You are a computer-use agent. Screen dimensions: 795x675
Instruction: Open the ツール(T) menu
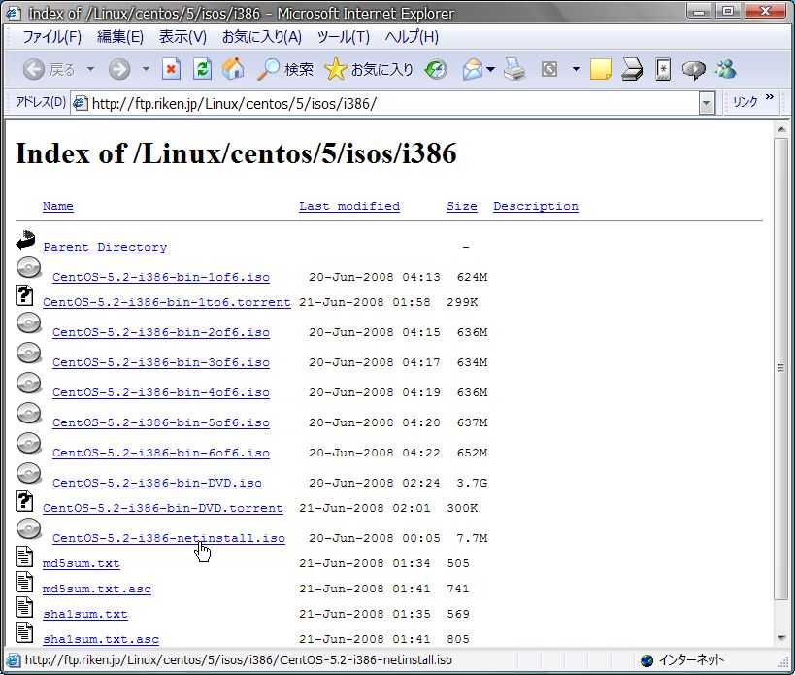click(344, 37)
